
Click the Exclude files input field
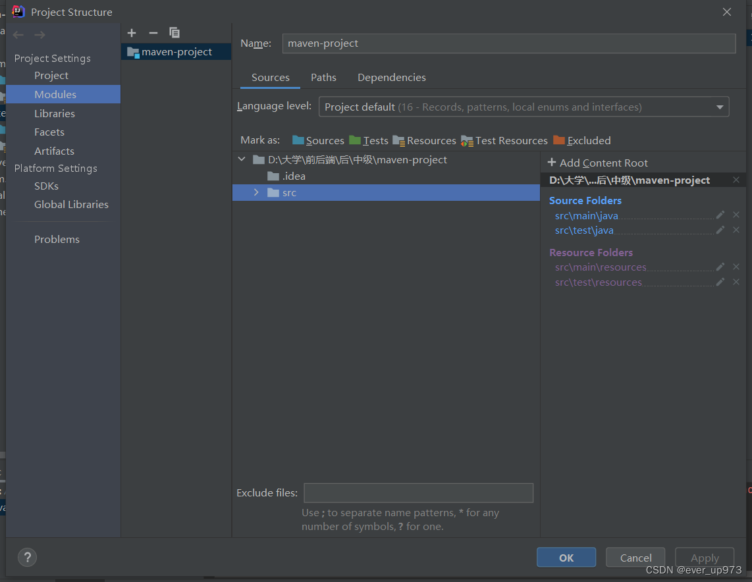pos(419,493)
